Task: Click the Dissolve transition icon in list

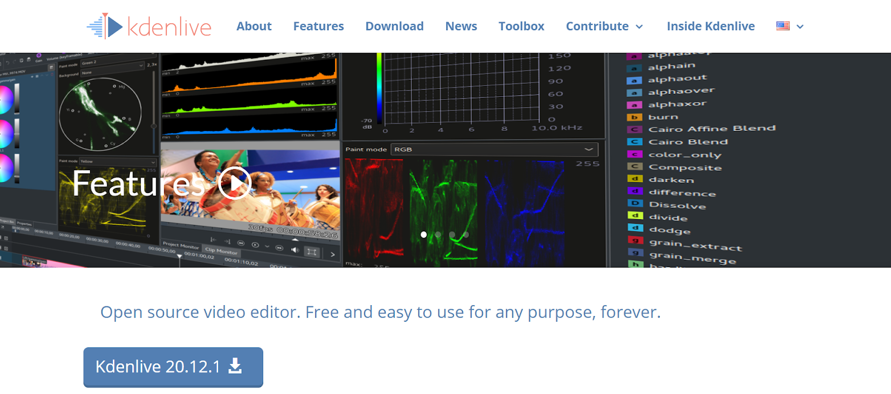Action: pos(634,204)
